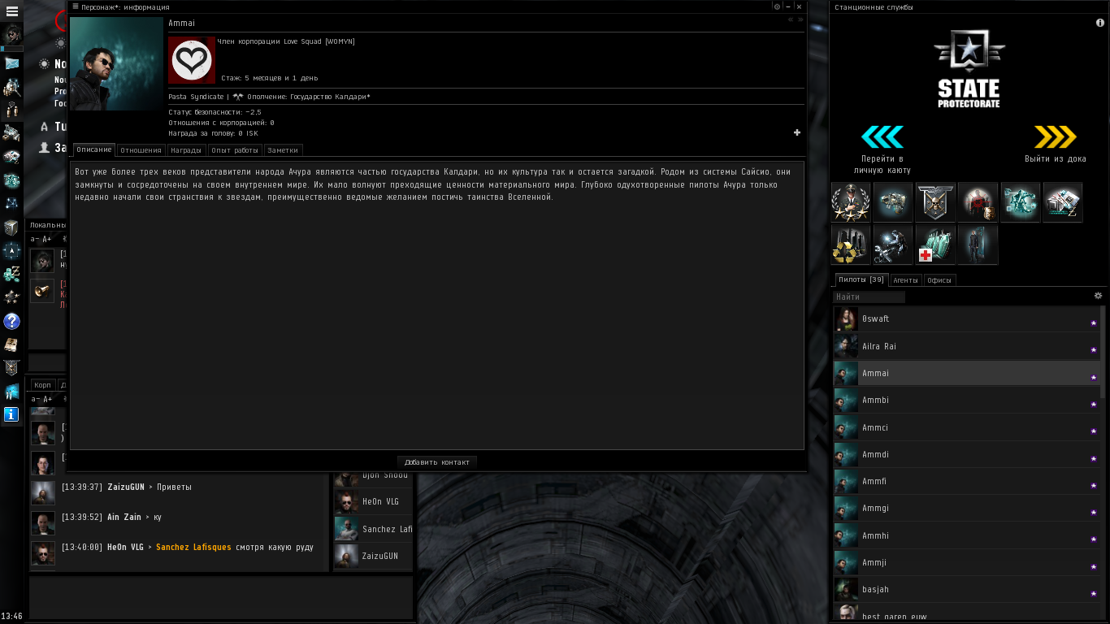Screen dimensions: 1110x624
Task: Select pilot Ammfi in list
Action: pyautogui.click(x=966, y=481)
